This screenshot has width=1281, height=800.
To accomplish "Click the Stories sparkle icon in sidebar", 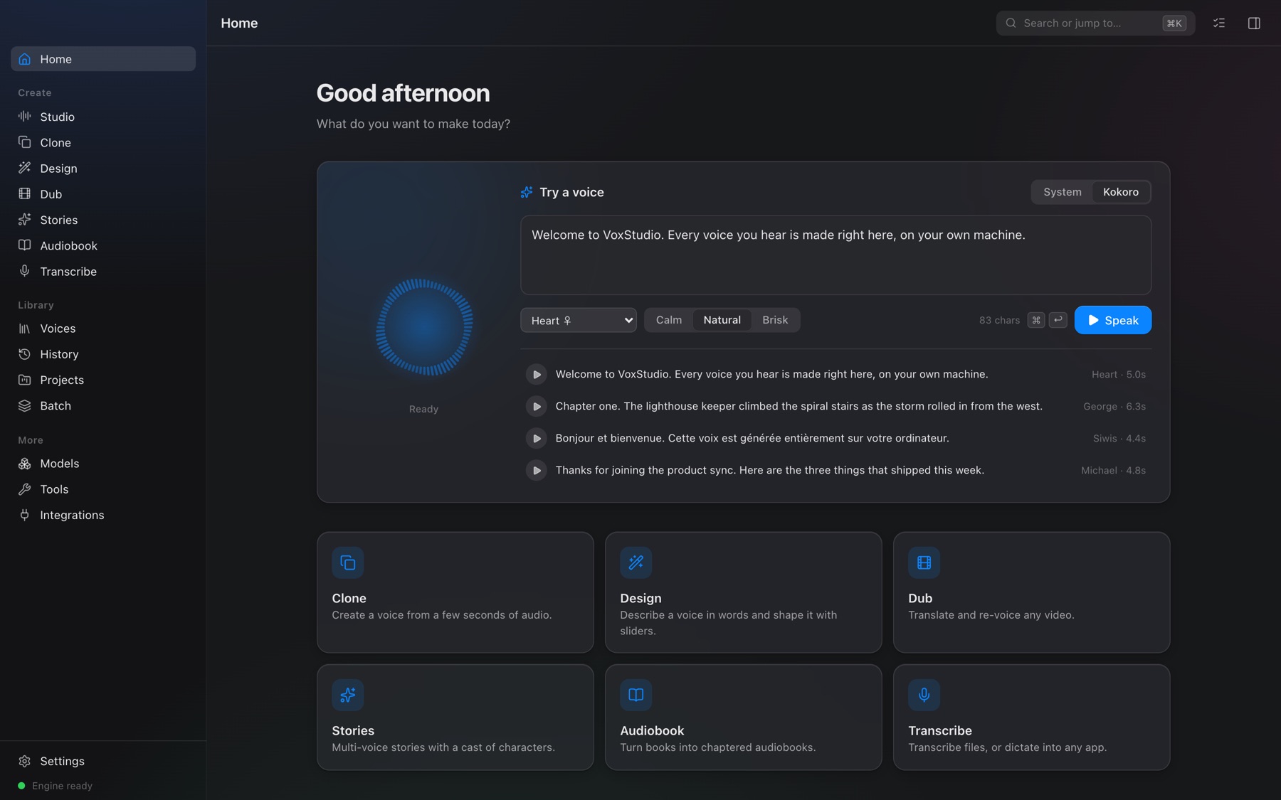I will 24,219.
